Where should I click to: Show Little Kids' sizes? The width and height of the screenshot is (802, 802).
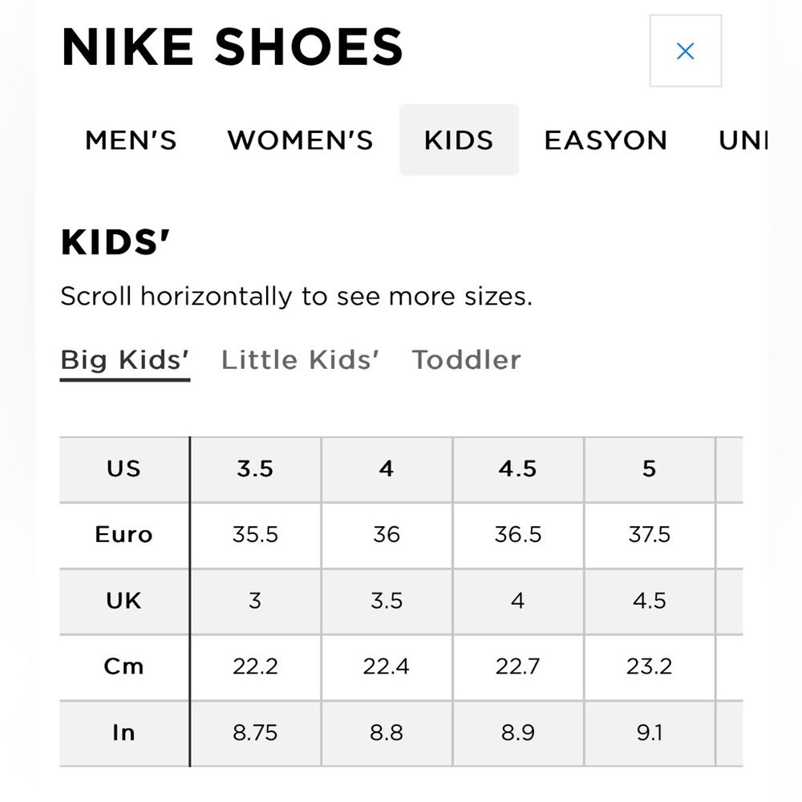tap(300, 360)
